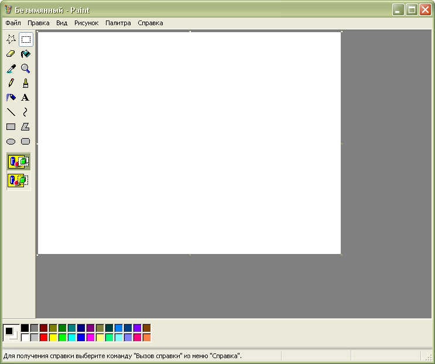This screenshot has height=364, width=435.
Task: Pick the black swatch in the palette
Action: (25, 328)
